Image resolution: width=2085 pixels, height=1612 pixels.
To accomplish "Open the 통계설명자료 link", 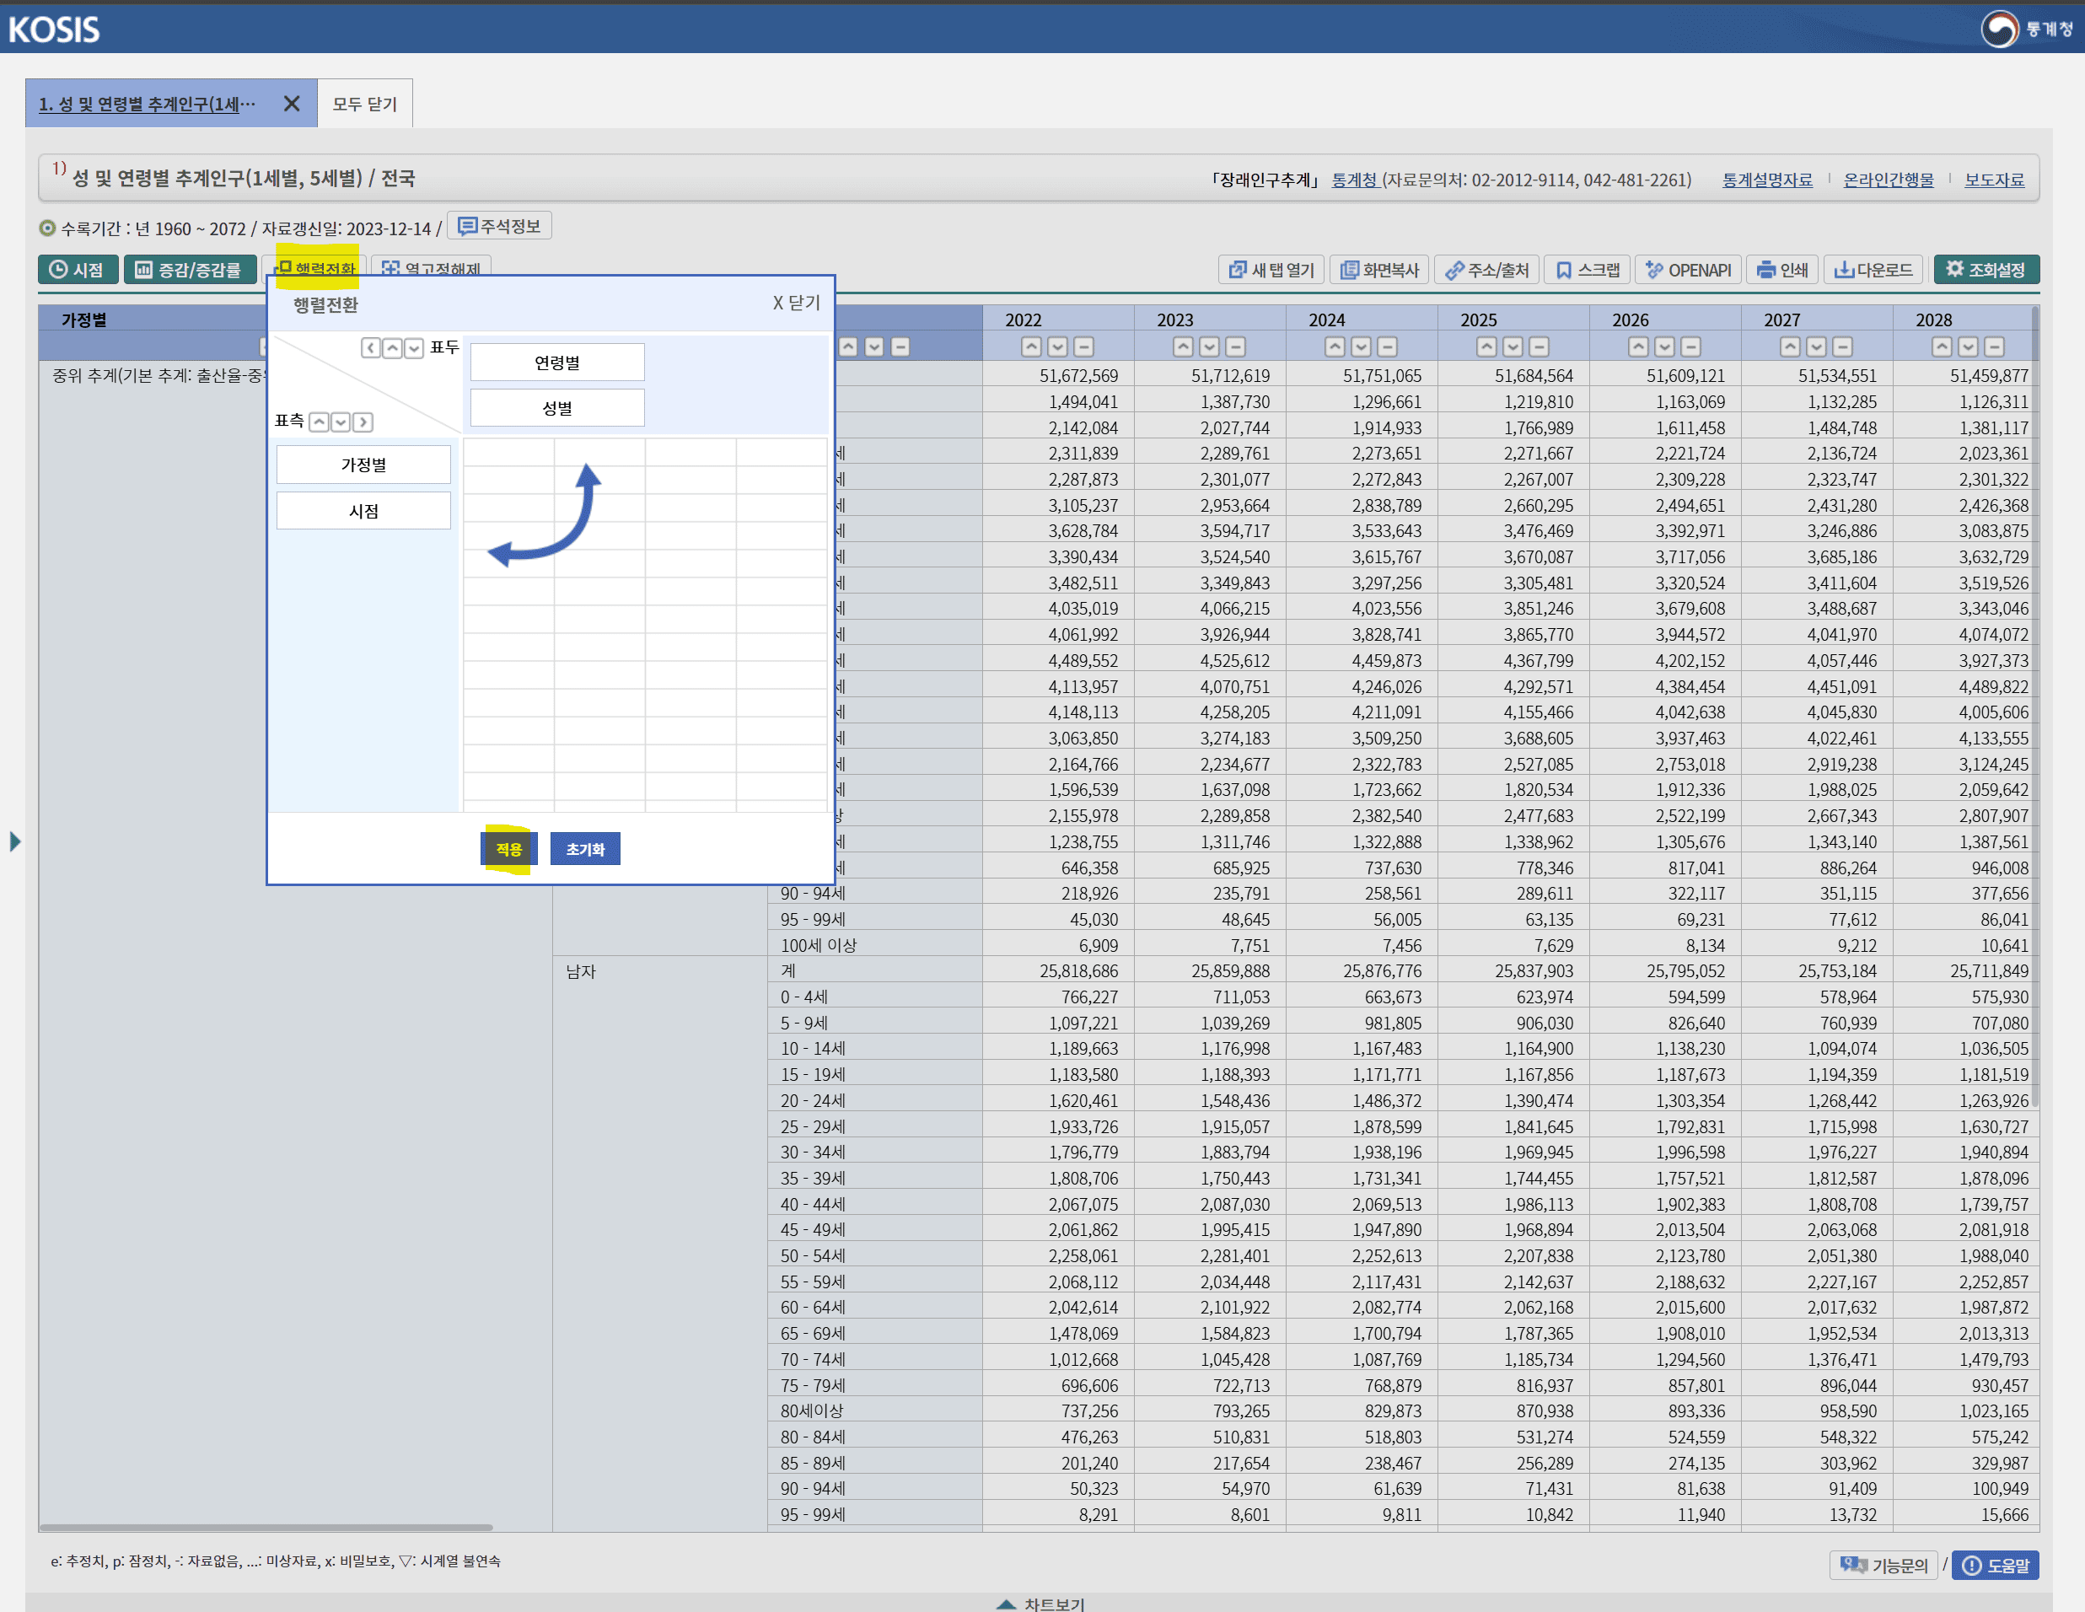I will click(1766, 180).
